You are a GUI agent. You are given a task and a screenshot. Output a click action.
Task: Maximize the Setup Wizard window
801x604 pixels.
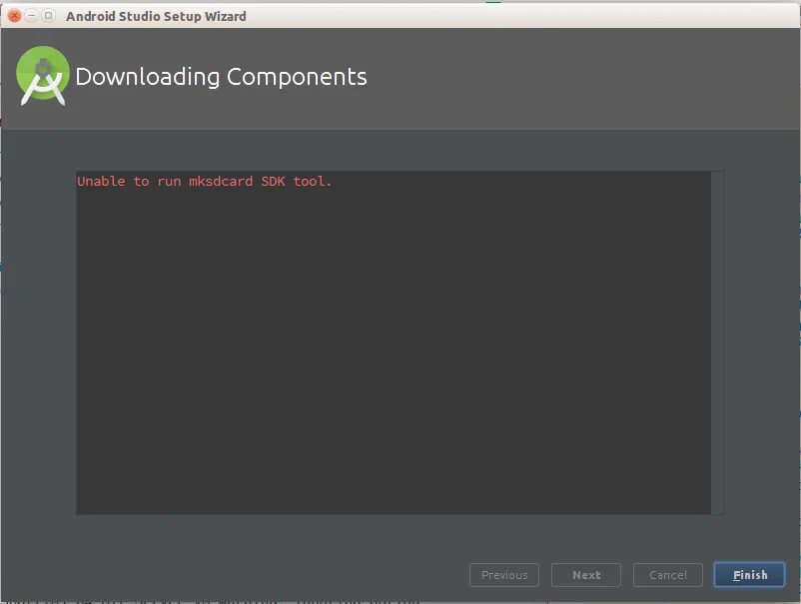click(x=49, y=16)
